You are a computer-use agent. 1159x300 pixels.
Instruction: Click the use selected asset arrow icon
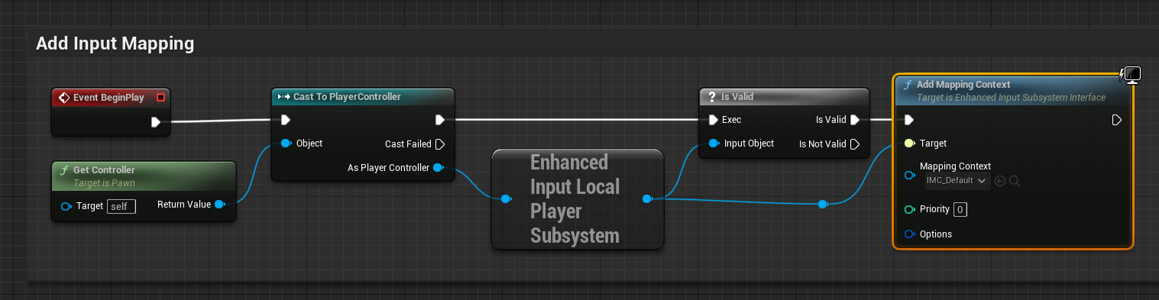999,181
